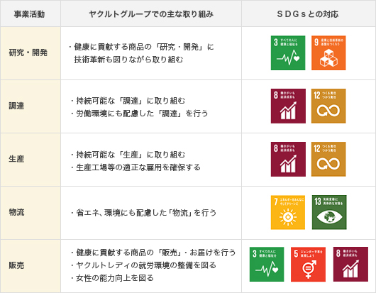Select the ヤクルトグループでの主な取り組み header

tap(151, 14)
